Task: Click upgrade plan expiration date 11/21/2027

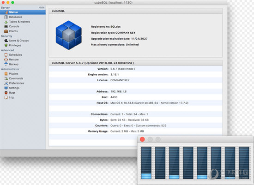Action: pos(119,39)
